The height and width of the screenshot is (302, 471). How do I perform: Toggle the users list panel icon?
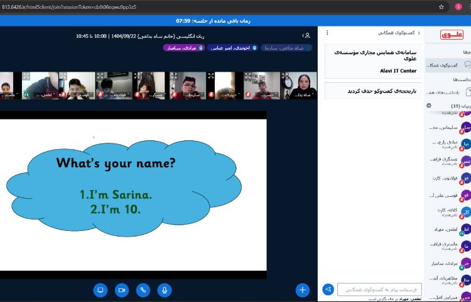click(x=306, y=36)
